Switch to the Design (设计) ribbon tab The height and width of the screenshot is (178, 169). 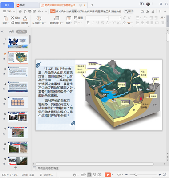[x=63, y=12]
